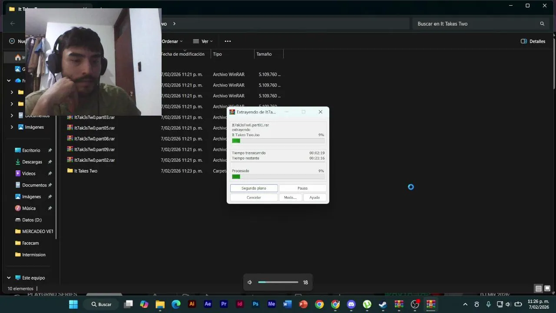Sort by the Fecha de modificación column
556x313 pixels.
182,54
